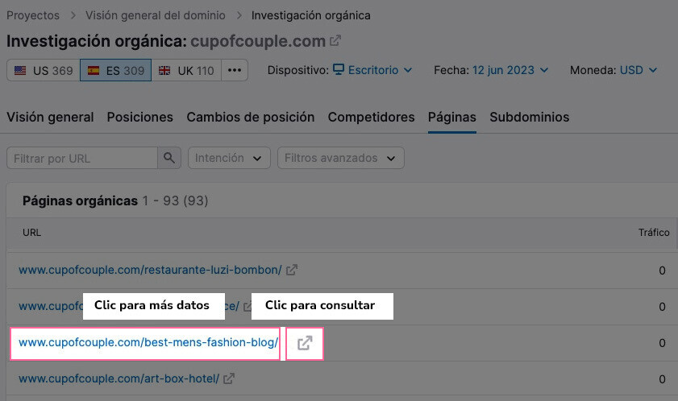Screen dimensions: 678x401
Task: Open the art-box-hotel page URL
Action: (119, 379)
